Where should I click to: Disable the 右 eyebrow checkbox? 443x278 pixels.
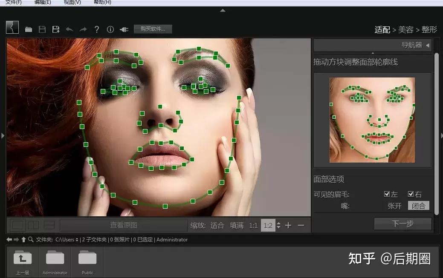410,194
